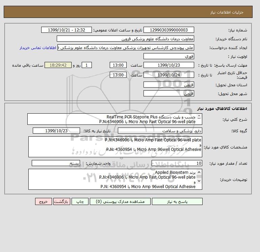Click the remaining time countdown 18:29:42

(x=58, y=65)
